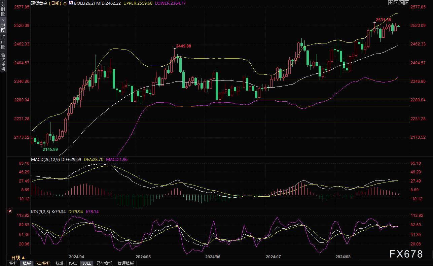
Task: Click the circle icon beside 现货黄金【日线】
Action: (65, 3)
